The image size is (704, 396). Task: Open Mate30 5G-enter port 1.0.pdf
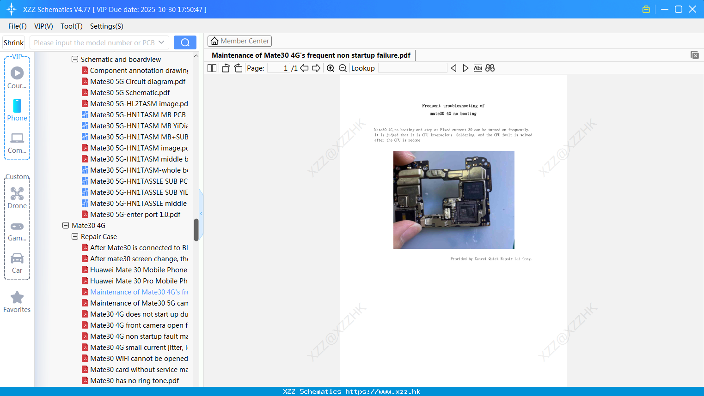pos(131,214)
